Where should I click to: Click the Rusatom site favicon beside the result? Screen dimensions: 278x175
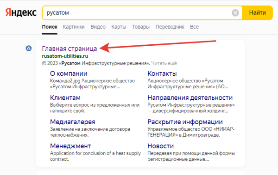(29, 48)
